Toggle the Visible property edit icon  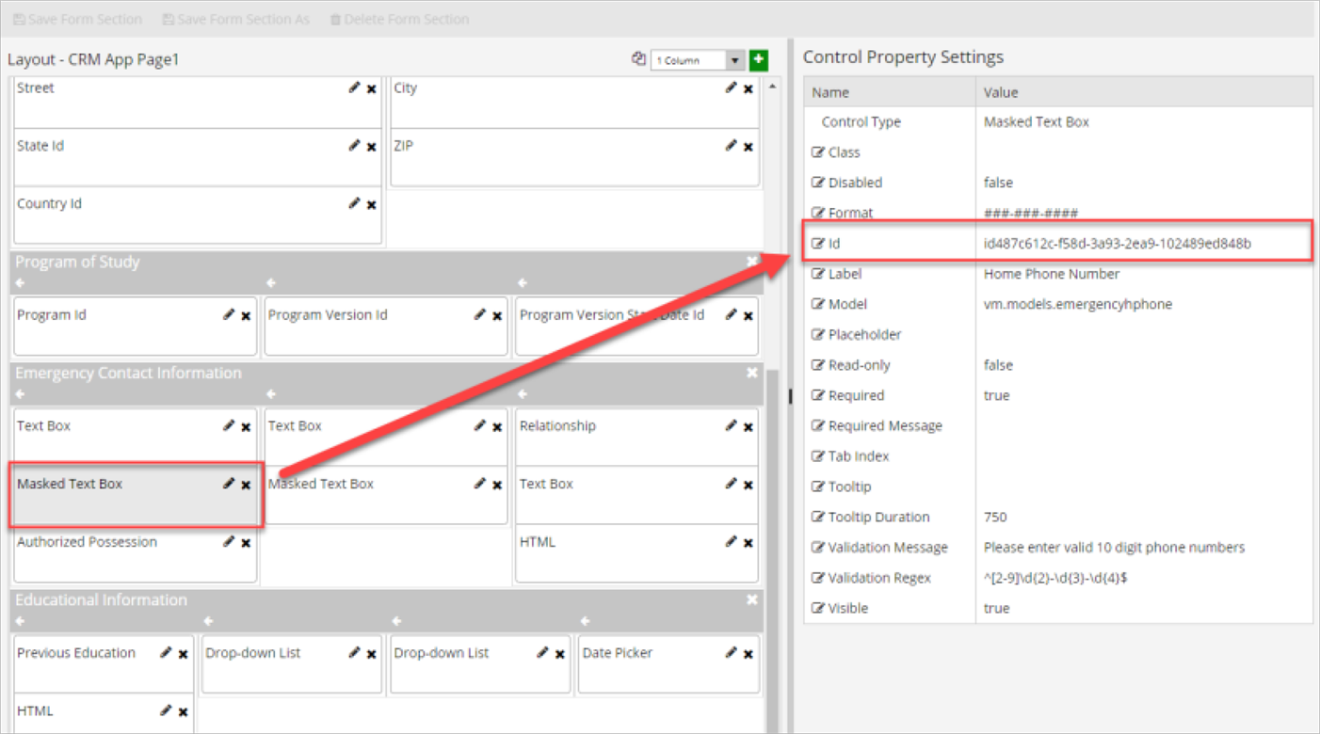pos(817,608)
